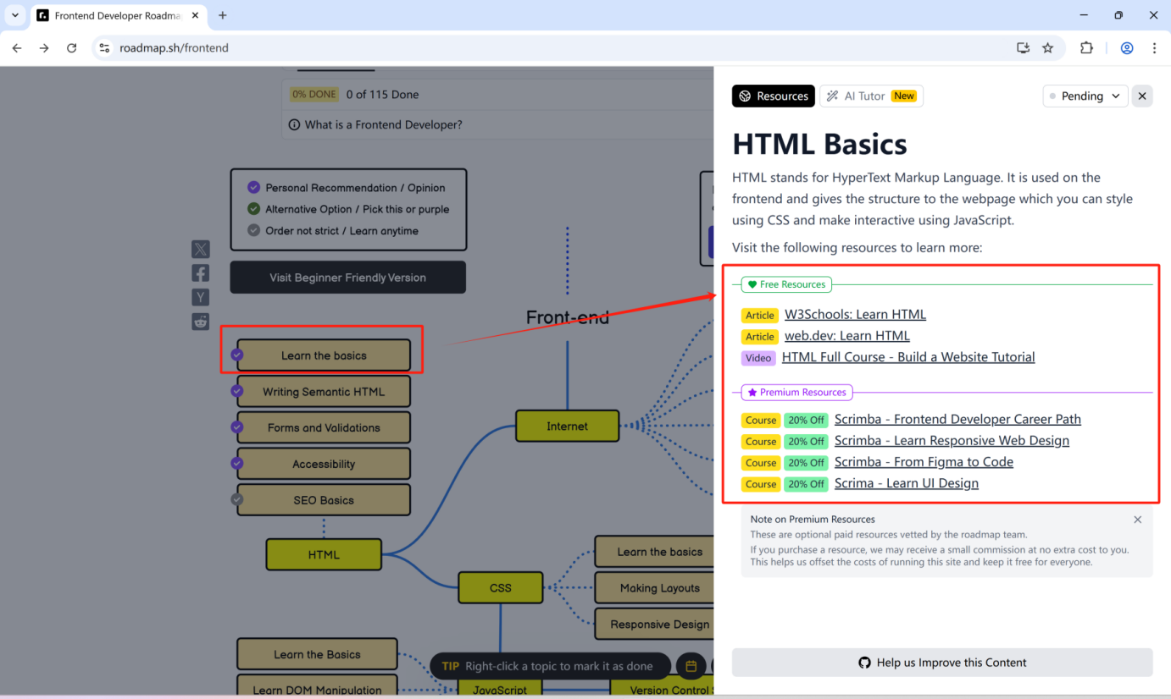Close the HTML Basics side panel
Screen dimensions: 1171x699
[1142, 96]
